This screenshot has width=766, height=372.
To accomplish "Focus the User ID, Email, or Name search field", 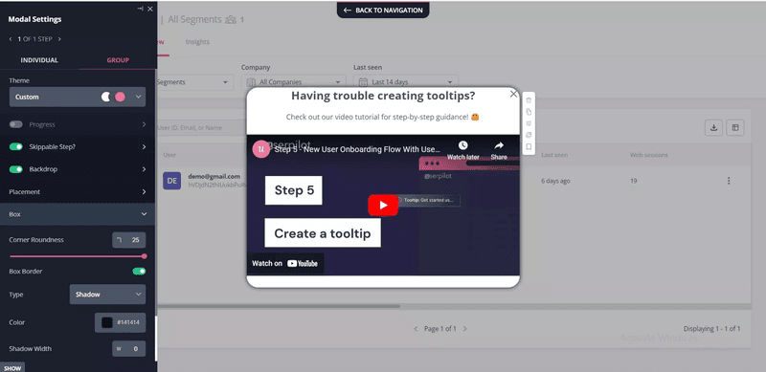I will point(200,128).
